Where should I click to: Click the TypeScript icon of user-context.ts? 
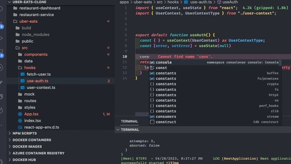22,87
